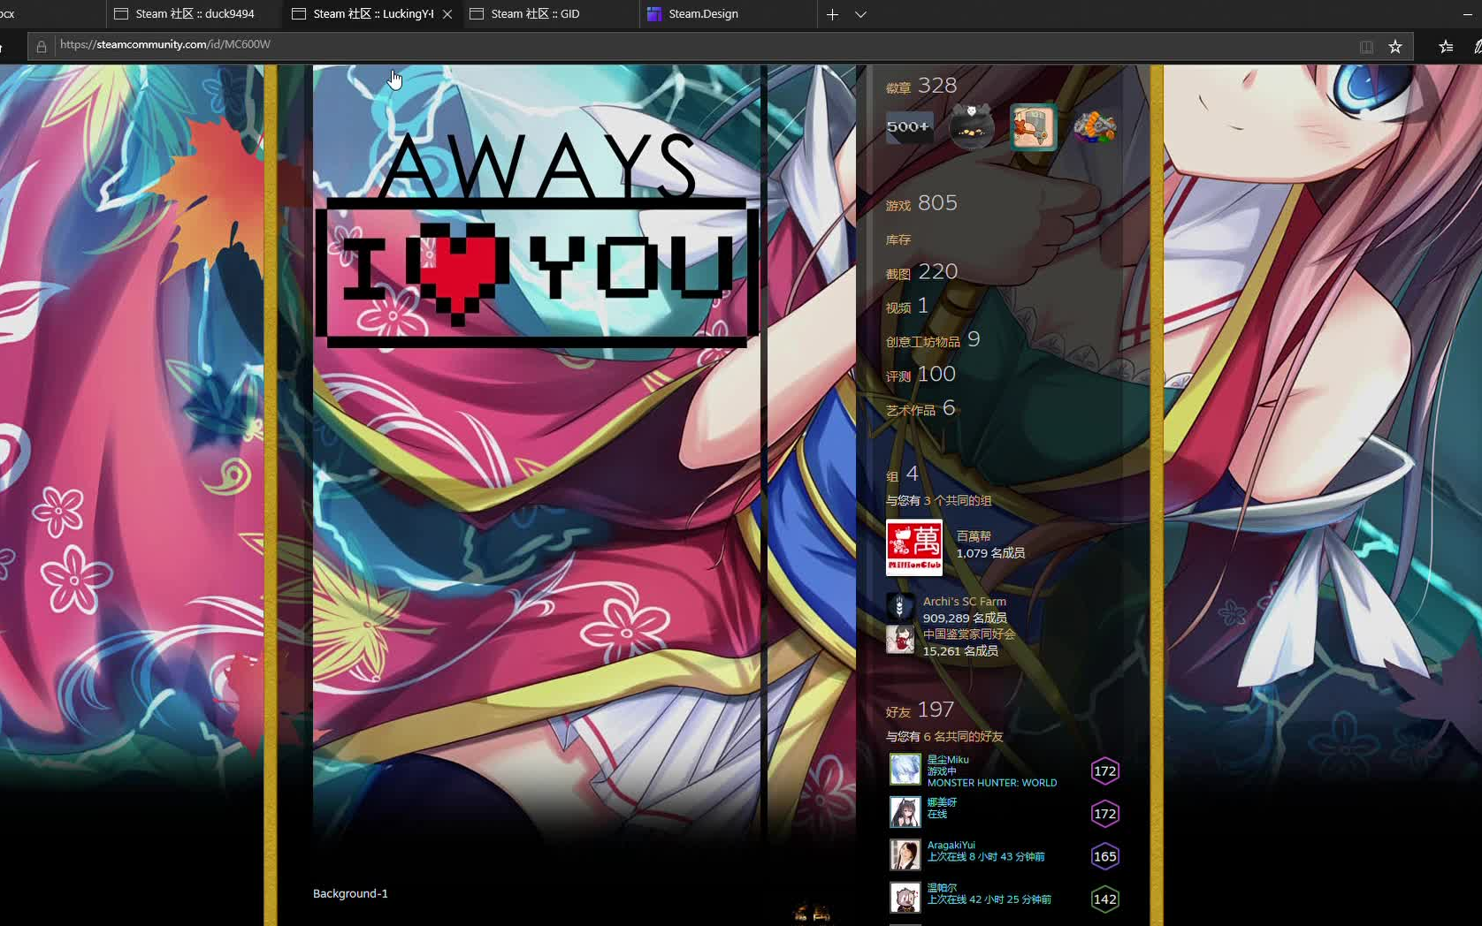1482x926 pixels.
Task: Open the teal framed robot badge
Action: (1033, 127)
